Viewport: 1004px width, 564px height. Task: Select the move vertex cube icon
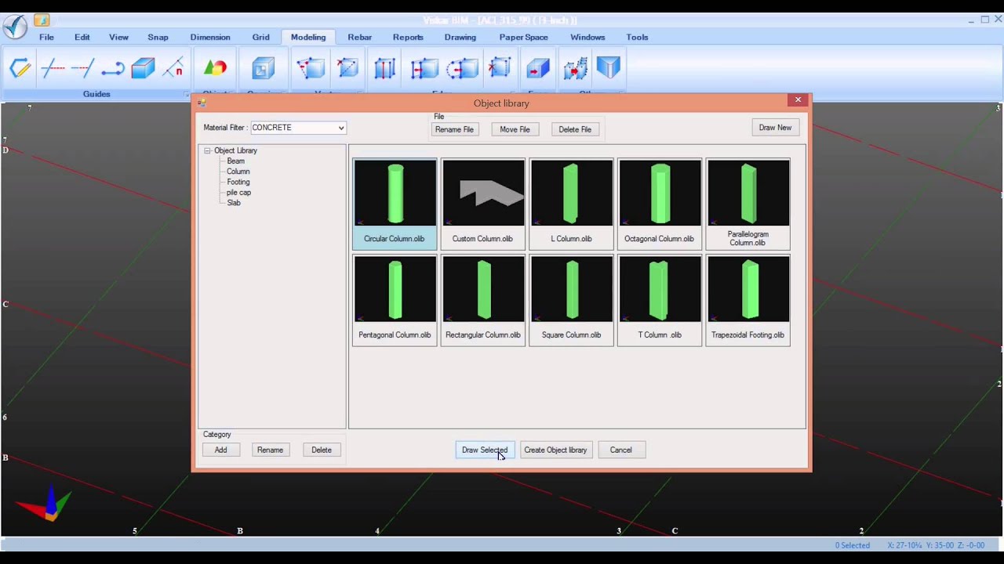click(311, 68)
